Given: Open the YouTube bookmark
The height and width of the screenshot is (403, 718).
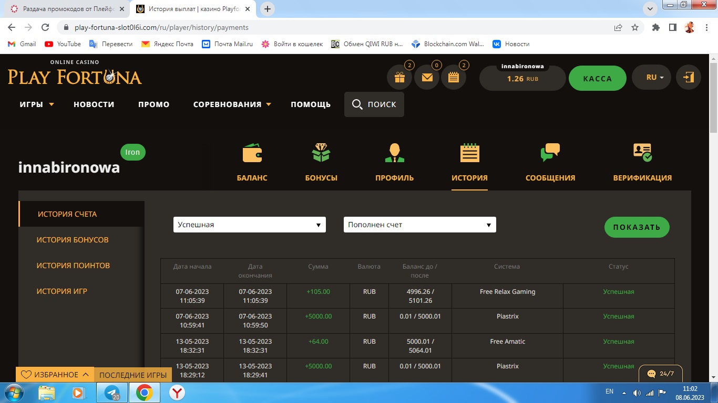Looking at the screenshot, I should (63, 44).
